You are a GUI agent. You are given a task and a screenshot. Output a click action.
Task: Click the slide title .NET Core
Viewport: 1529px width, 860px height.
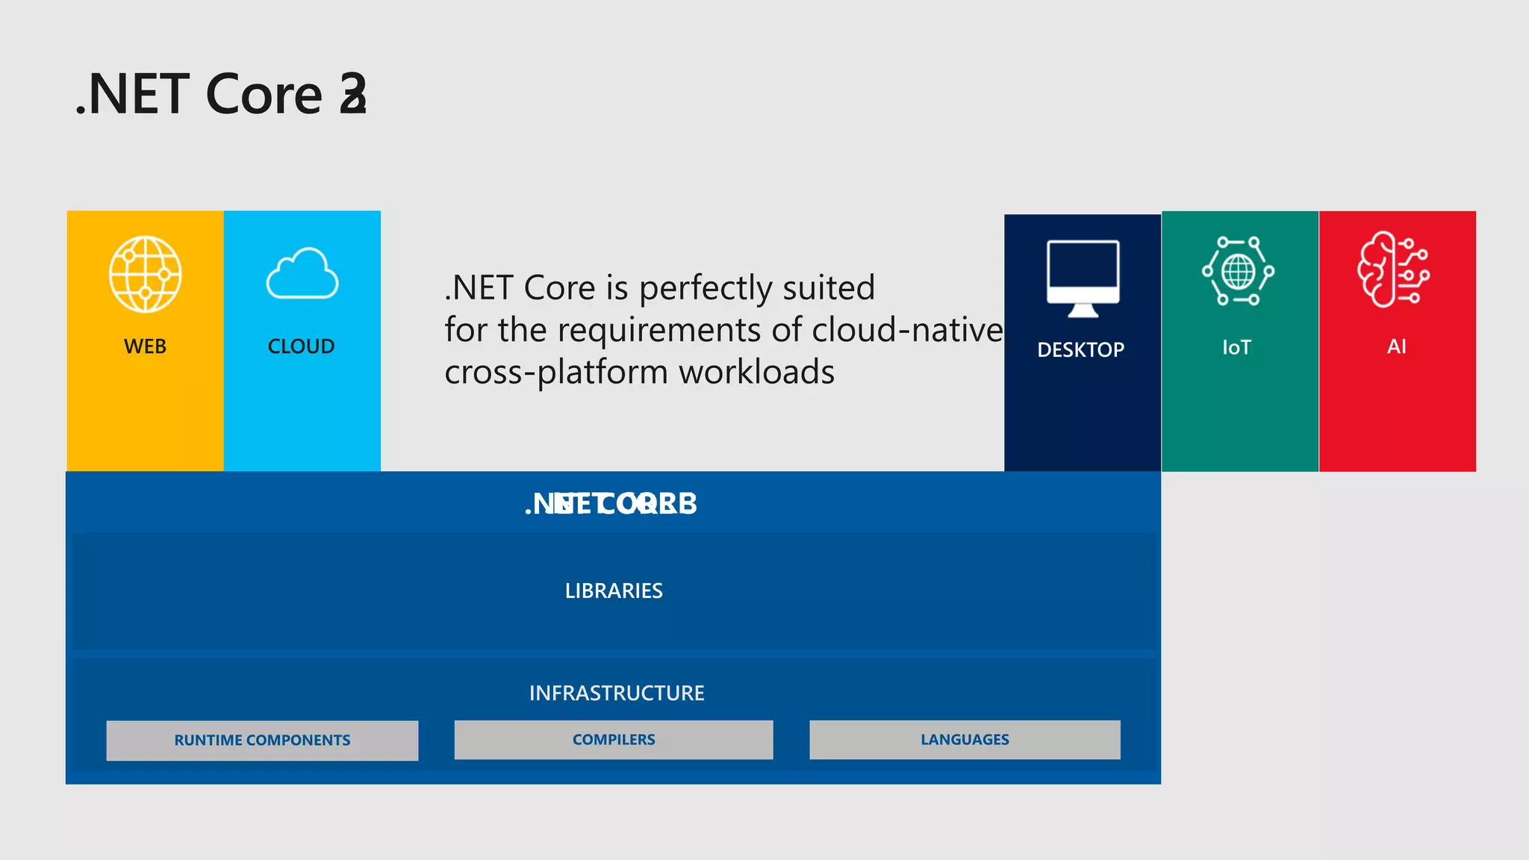tap(221, 95)
